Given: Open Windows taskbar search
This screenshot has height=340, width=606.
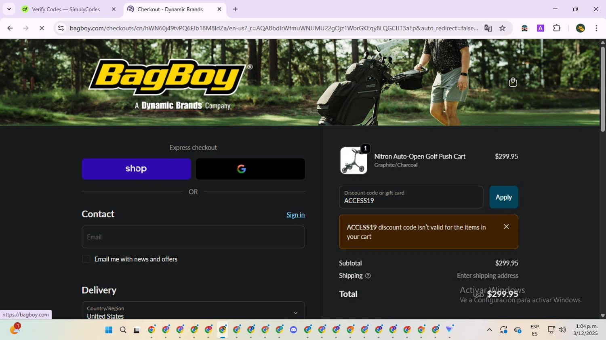Looking at the screenshot, I should [123, 330].
